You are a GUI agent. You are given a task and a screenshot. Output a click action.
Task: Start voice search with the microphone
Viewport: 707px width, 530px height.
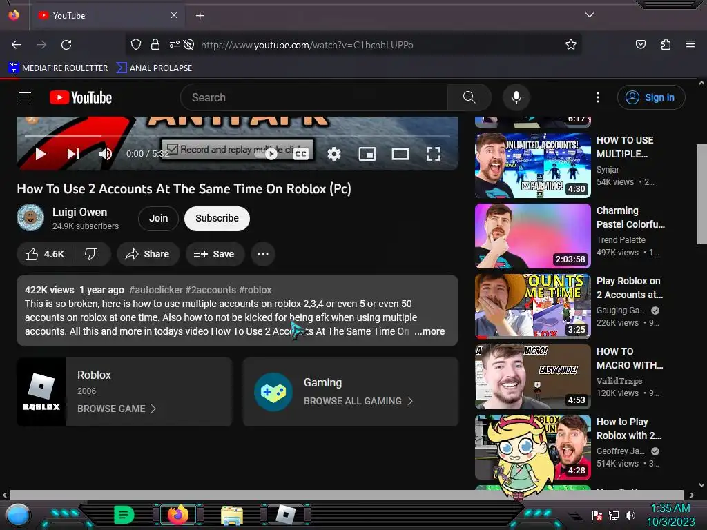tap(516, 97)
